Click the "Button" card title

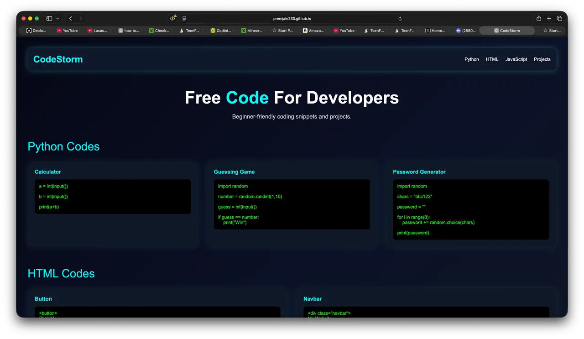[43, 299]
